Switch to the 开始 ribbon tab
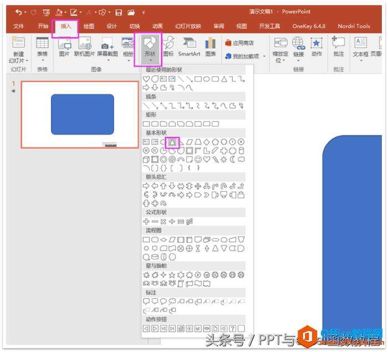Viewport: 388px width, 352px height. (43, 26)
